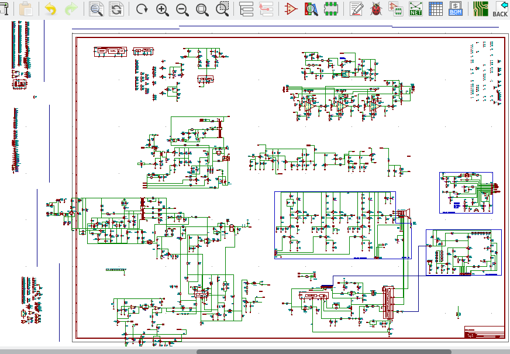This screenshot has height=354, width=510.
Task: Open Find and Replace
Action: 116,9
